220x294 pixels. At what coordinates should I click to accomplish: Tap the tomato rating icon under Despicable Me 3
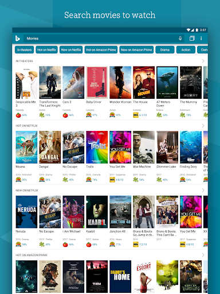[18, 115]
